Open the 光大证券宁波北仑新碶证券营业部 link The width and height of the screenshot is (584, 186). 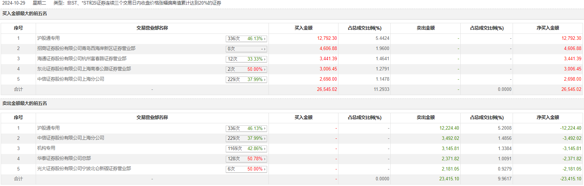click(84, 168)
